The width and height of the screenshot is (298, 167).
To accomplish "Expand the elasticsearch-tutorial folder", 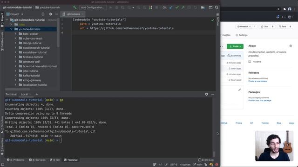I will (15, 47).
